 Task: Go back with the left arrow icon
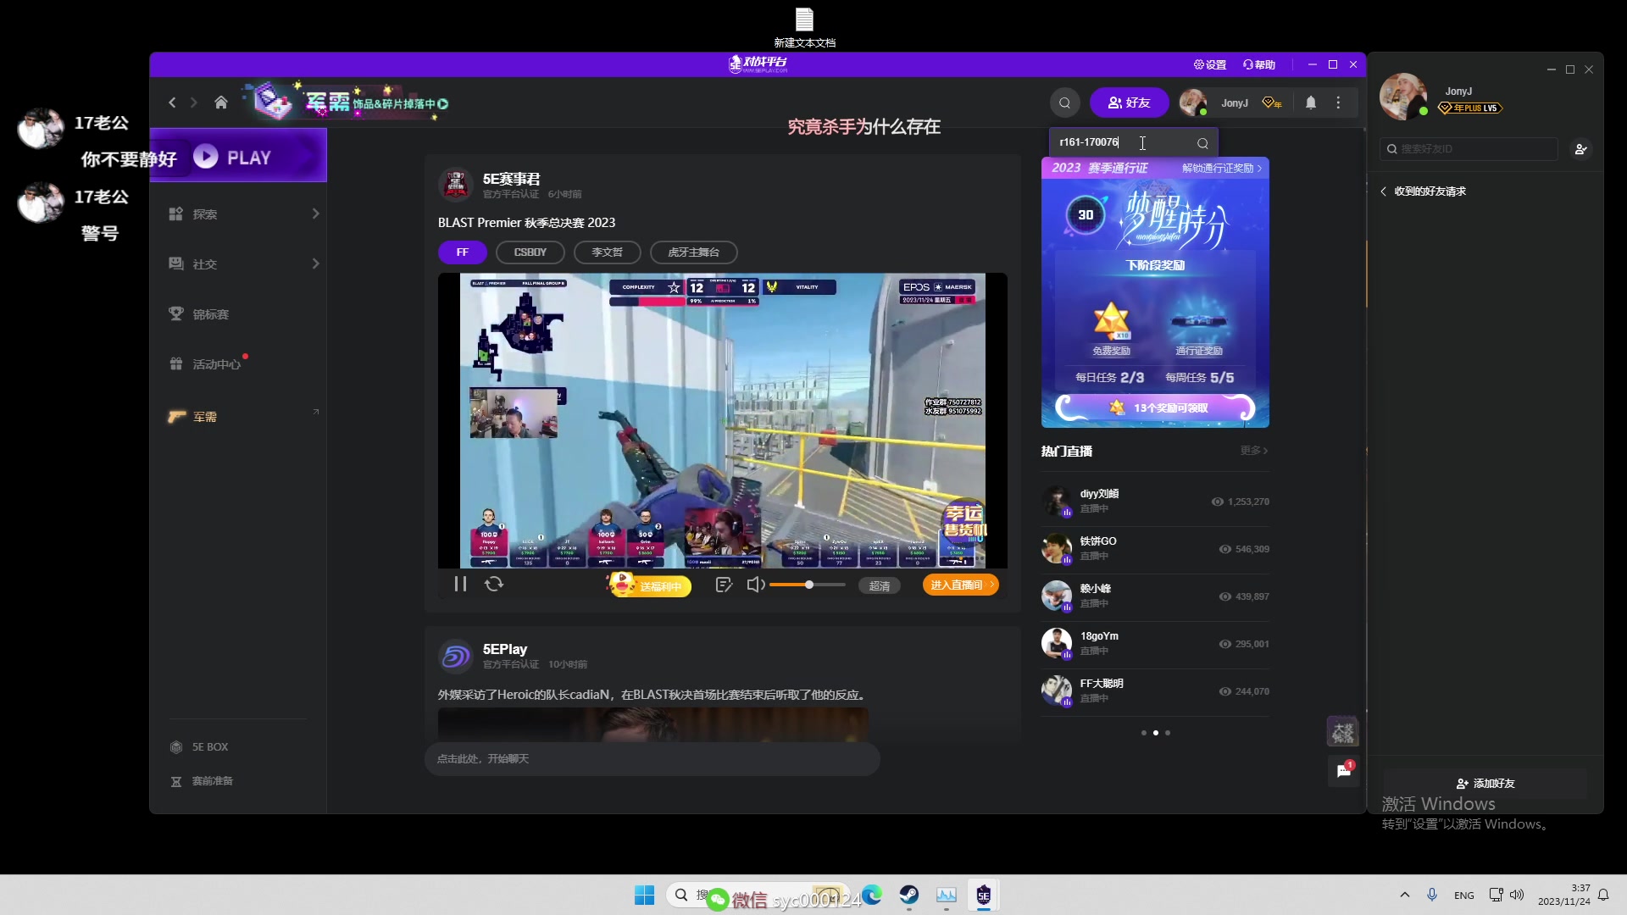point(172,103)
